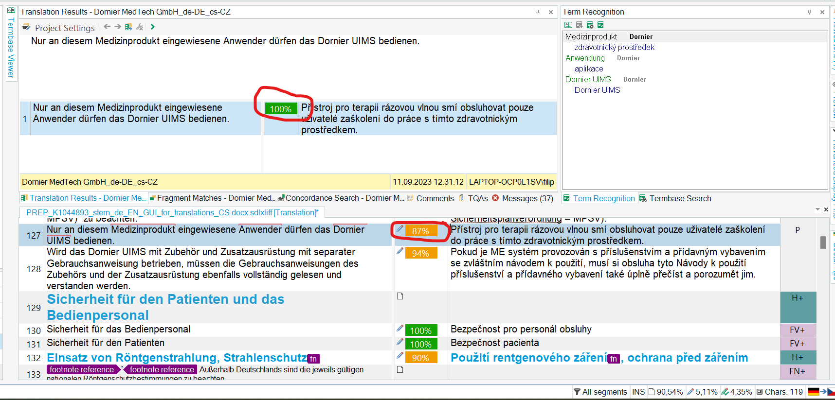Click the green chevron icon in toolbar
The height and width of the screenshot is (400, 835).
pyautogui.click(x=153, y=27)
